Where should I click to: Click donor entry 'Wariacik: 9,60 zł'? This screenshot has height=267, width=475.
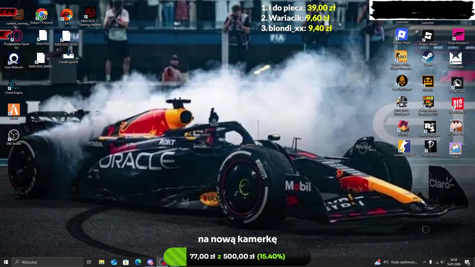pyautogui.click(x=295, y=18)
